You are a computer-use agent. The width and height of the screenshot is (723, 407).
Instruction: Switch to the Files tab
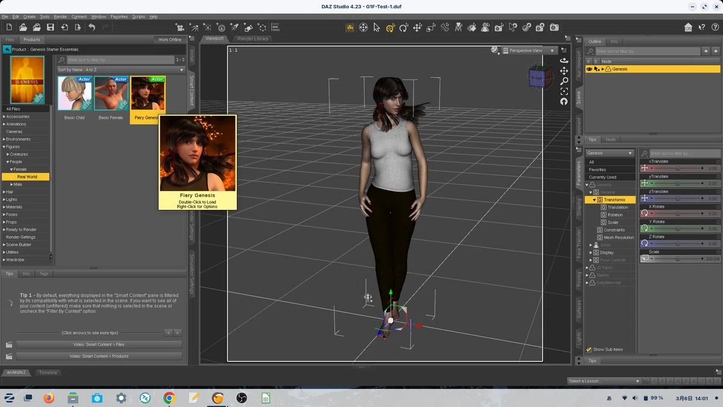[x=10, y=40]
